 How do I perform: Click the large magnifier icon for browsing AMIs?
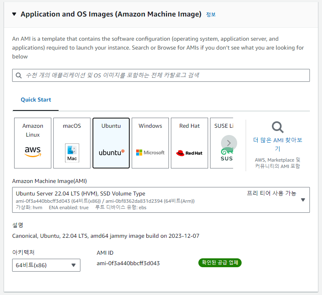pyautogui.click(x=278, y=127)
